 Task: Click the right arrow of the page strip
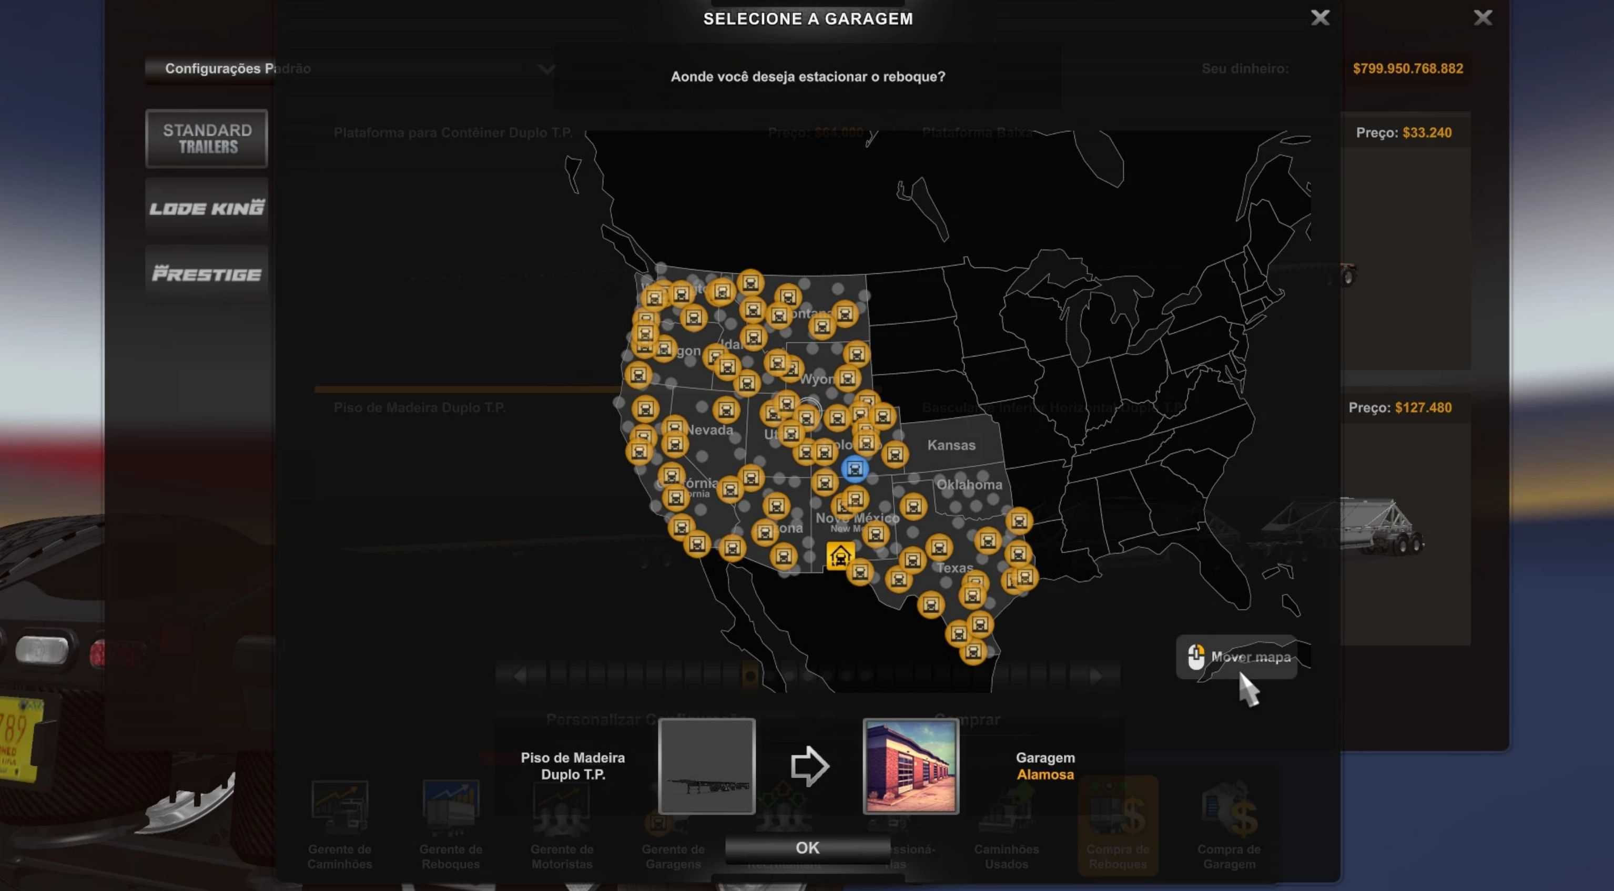[x=1096, y=675]
